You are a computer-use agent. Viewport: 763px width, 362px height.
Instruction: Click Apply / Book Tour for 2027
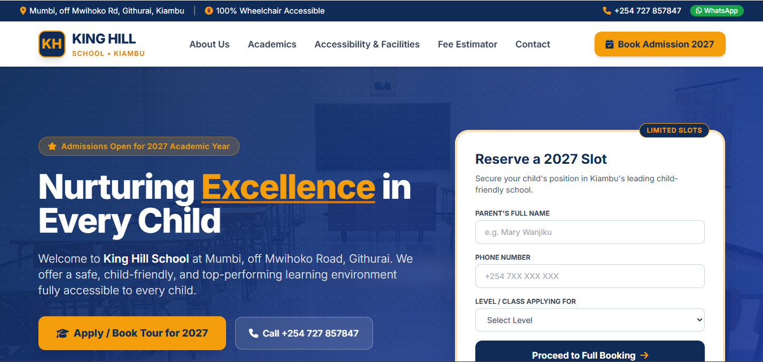click(x=132, y=333)
